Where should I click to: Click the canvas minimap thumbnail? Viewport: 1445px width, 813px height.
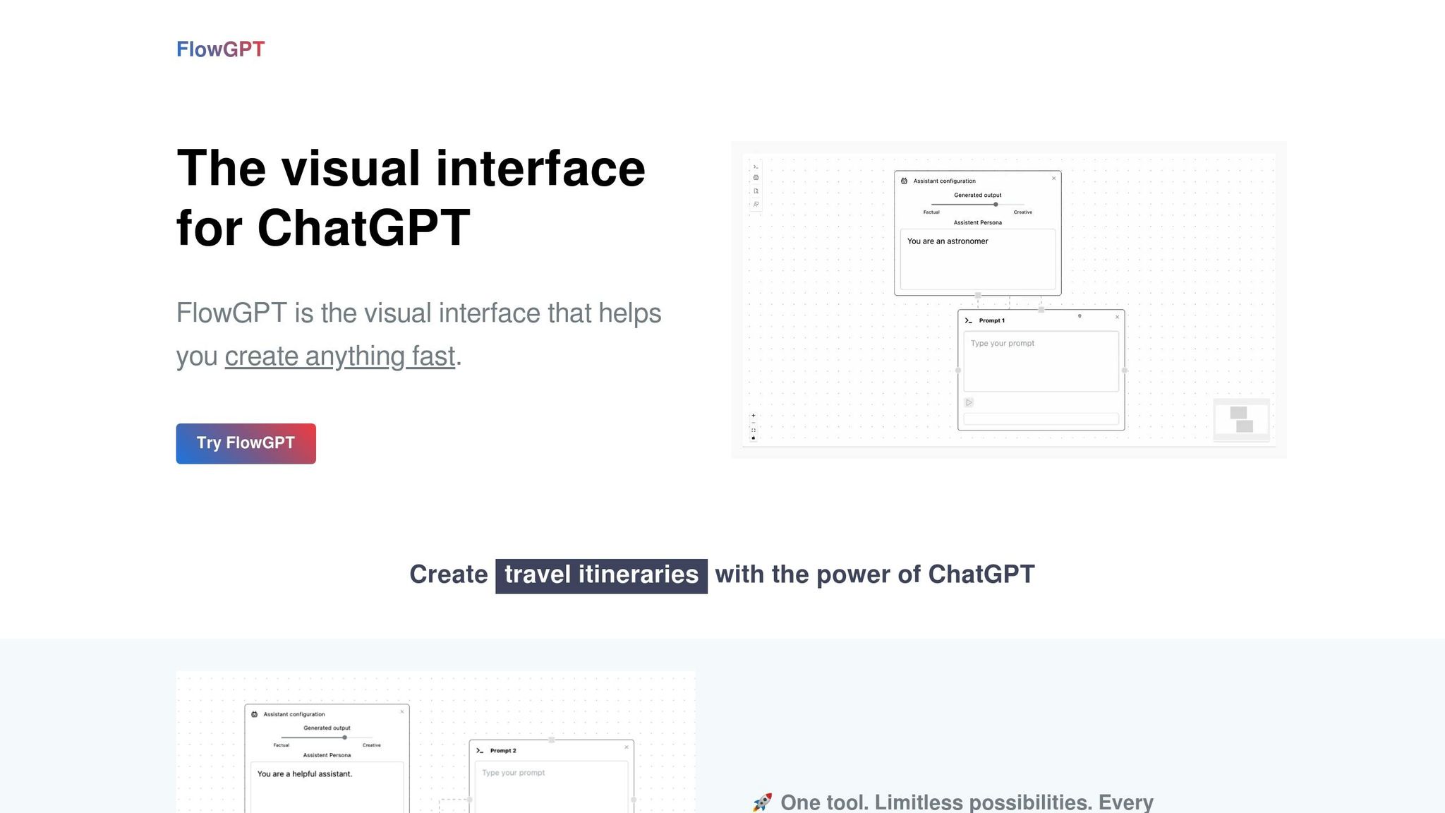pyautogui.click(x=1241, y=420)
